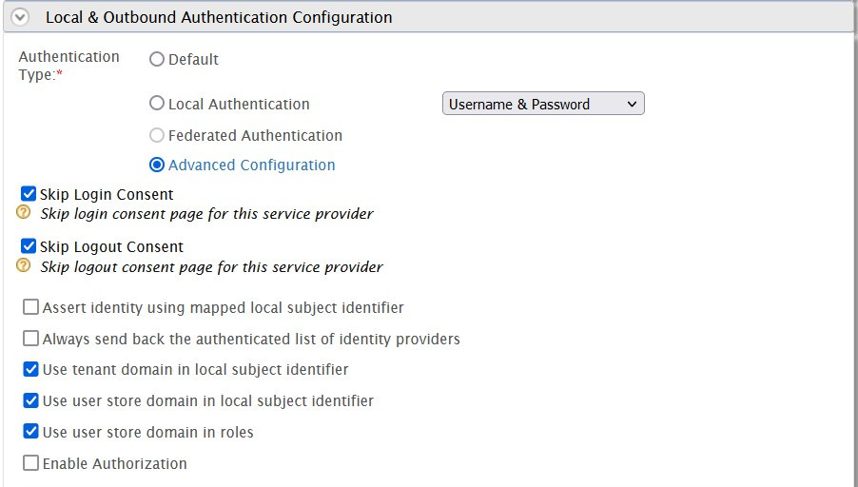Click the section header title text

(219, 17)
